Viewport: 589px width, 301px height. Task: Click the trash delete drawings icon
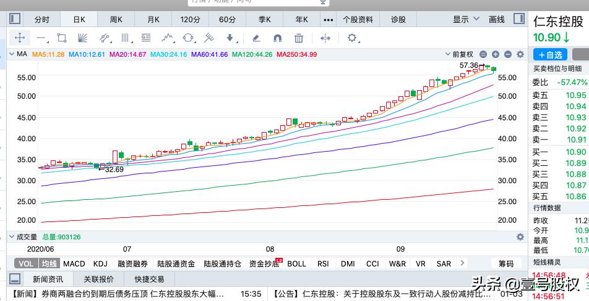tap(299, 38)
